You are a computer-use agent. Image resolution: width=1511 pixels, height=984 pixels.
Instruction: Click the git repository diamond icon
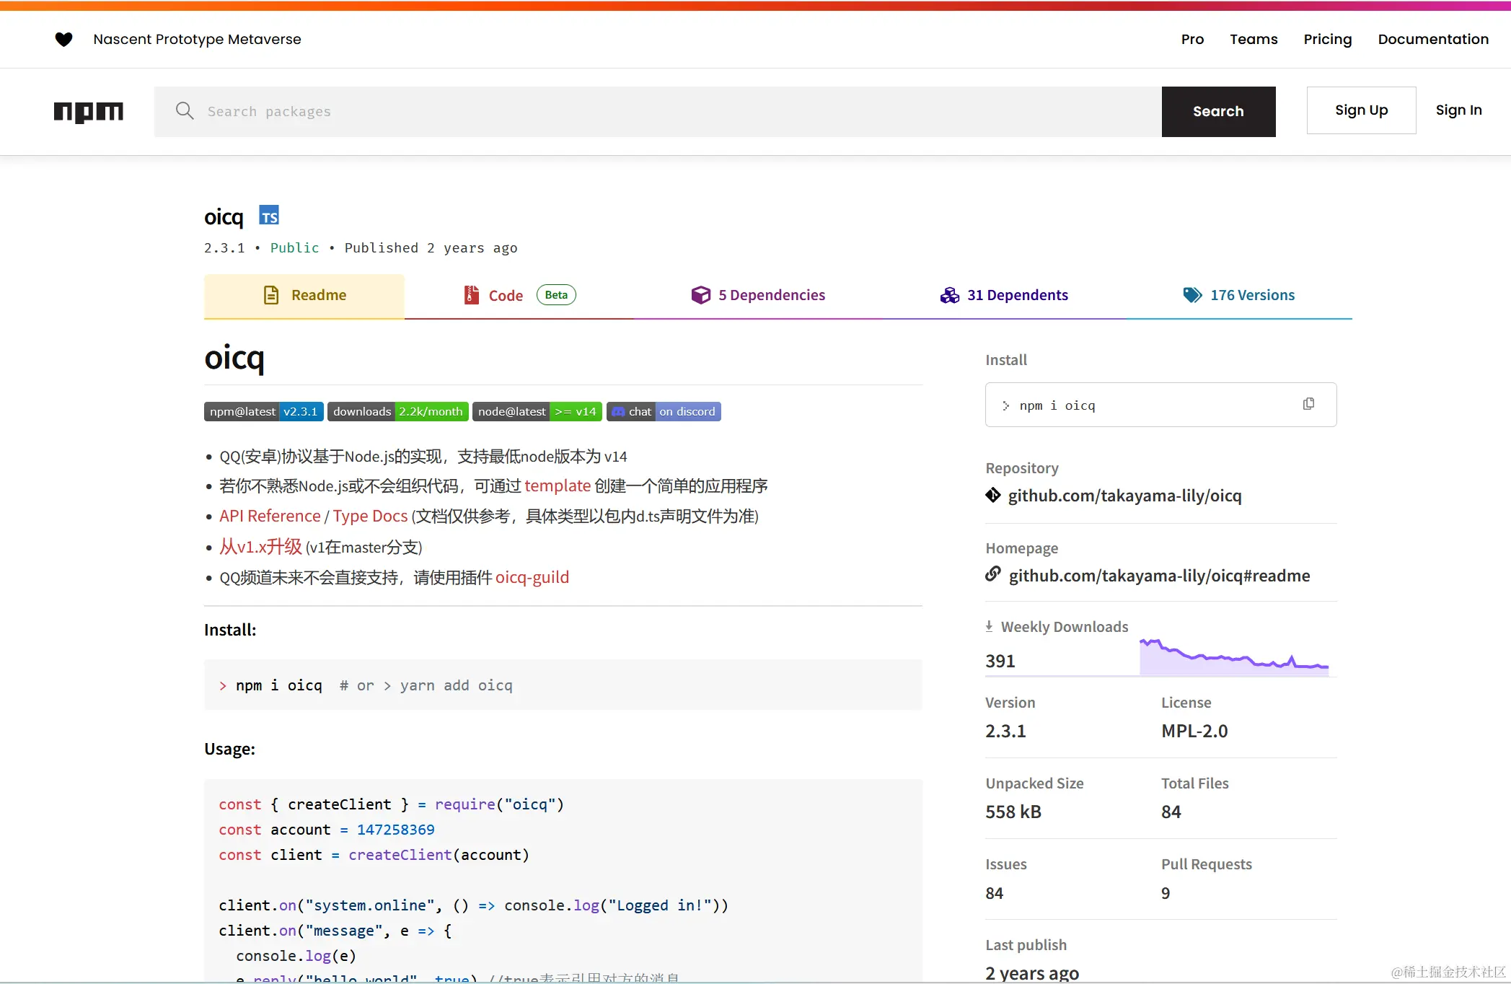tap(993, 495)
